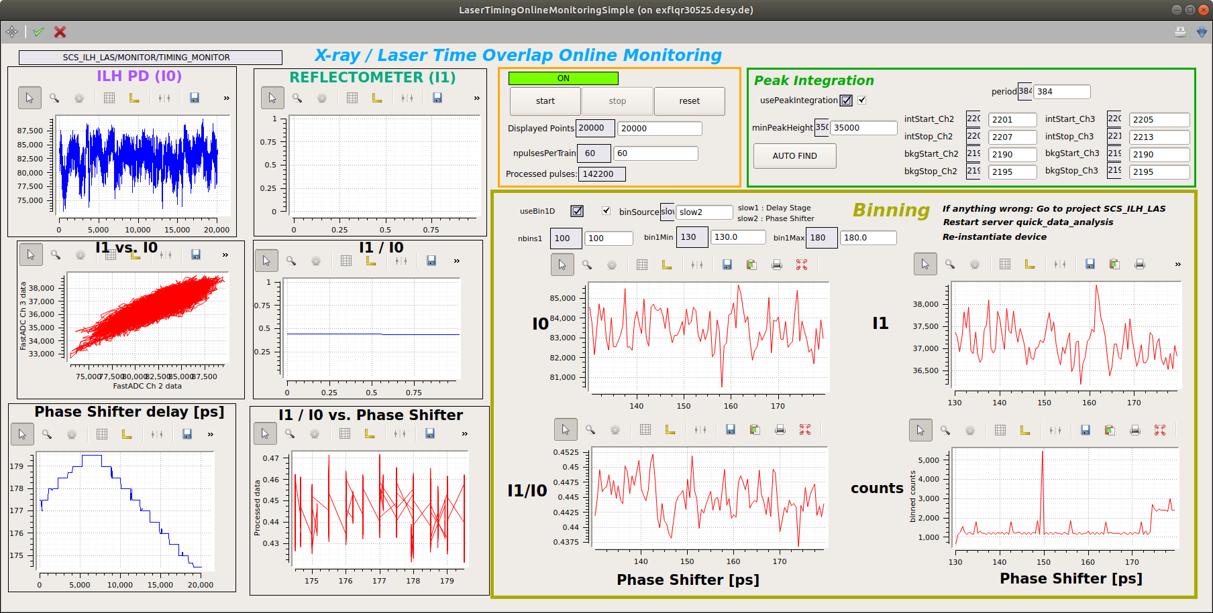Click yellow axes icon in REFLECTOMETER (I1) toolbar

(x=377, y=98)
